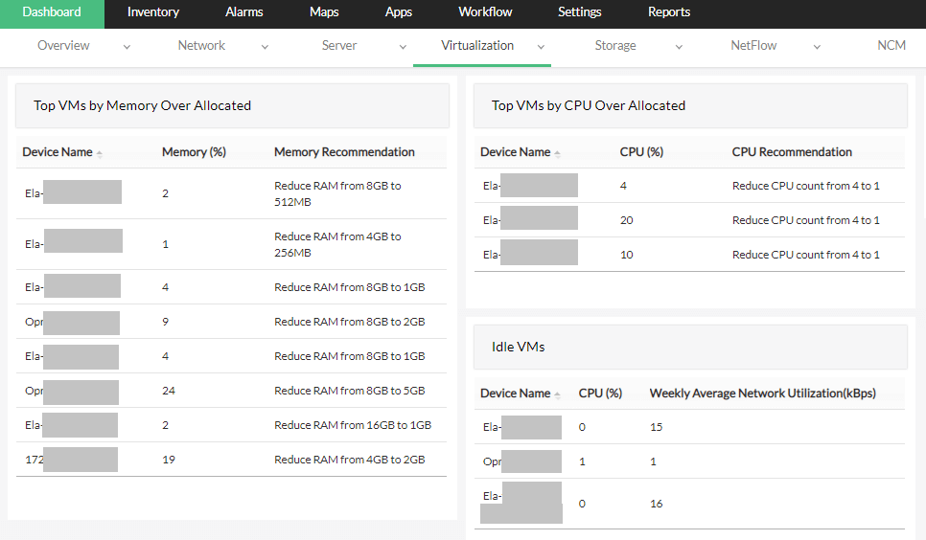Switch to the Storage dashboard tab

615,46
